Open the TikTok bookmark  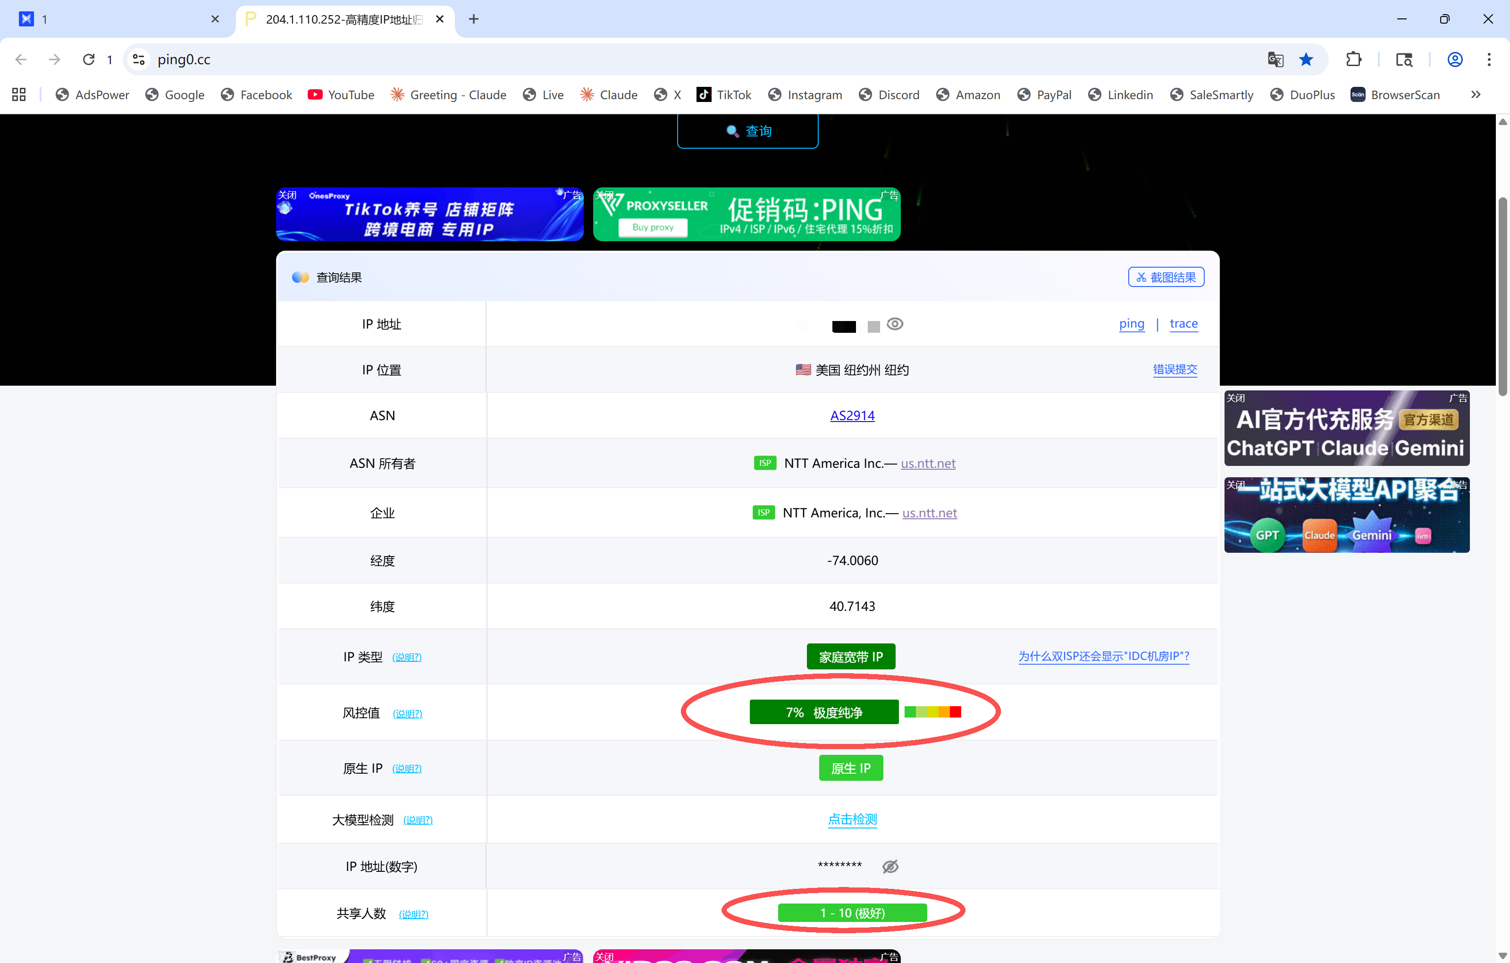[724, 95]
